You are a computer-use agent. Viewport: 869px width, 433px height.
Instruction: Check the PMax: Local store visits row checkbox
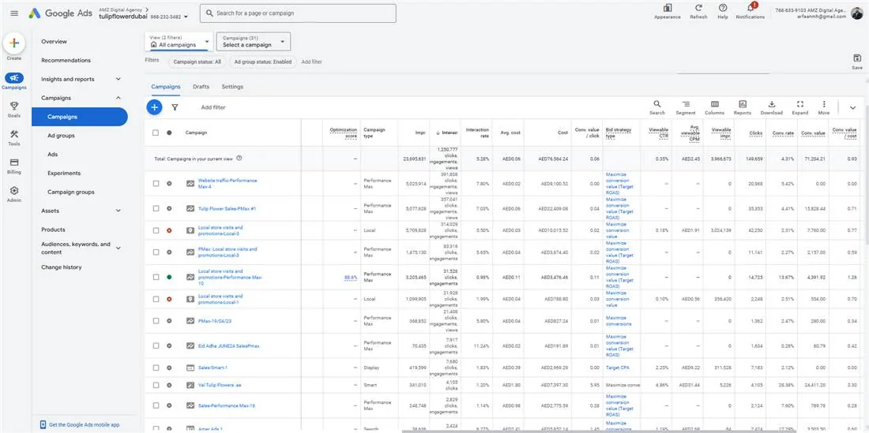156,252
